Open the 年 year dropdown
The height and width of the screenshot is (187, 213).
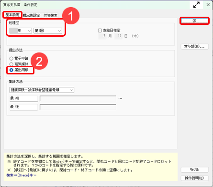[x=21, y=31]
